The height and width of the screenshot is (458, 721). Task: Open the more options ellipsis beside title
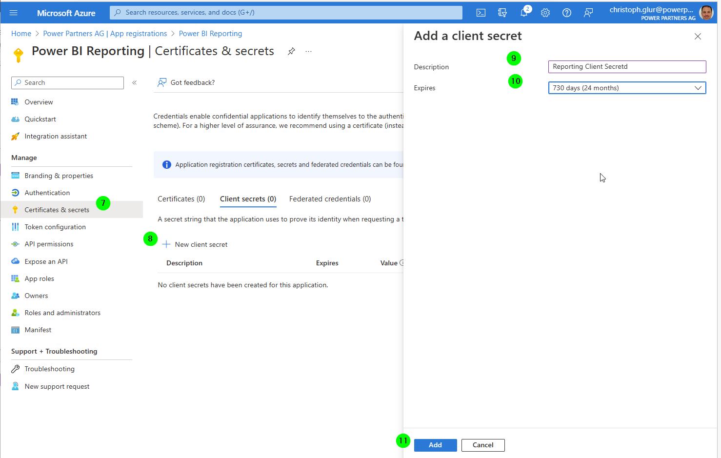308,51
